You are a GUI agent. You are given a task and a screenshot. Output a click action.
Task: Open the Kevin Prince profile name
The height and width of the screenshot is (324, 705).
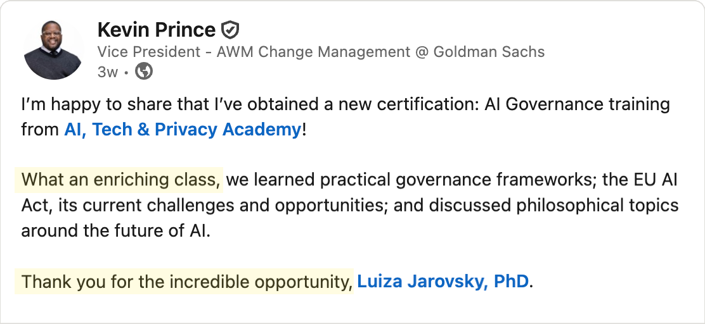[156, 30]
